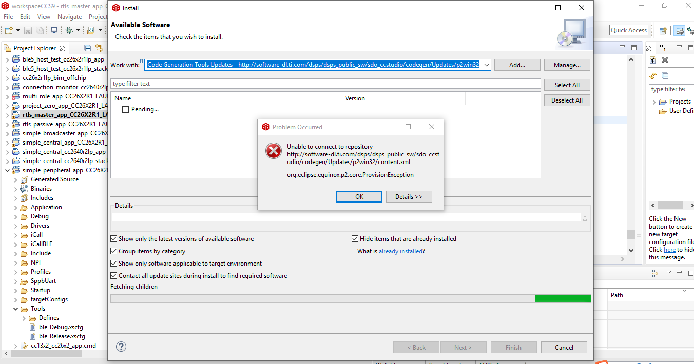The image size is (694, 364).
Task: Click the curly-braces folder toolbar icon
Action: coord(91,30)
